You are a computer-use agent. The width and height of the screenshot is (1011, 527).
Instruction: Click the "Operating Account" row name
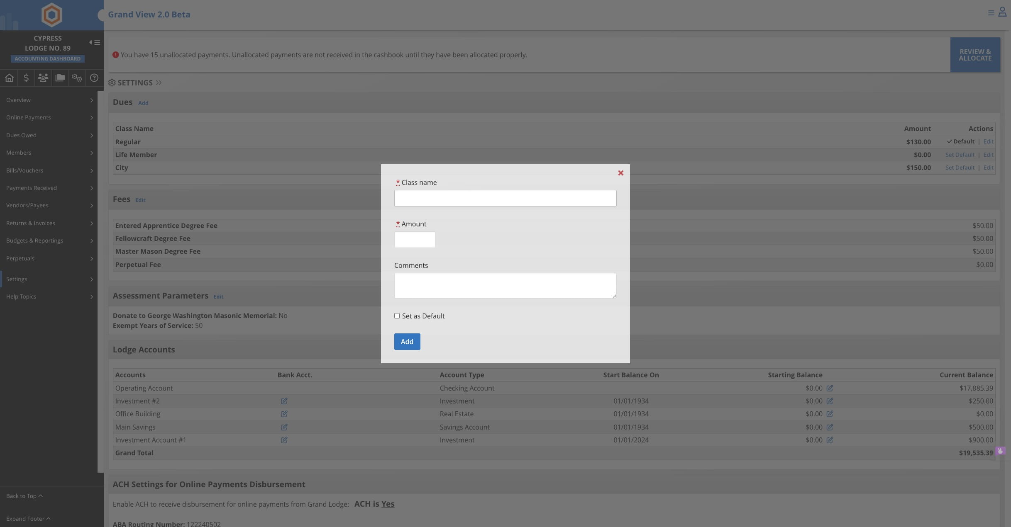click(144, 388)
